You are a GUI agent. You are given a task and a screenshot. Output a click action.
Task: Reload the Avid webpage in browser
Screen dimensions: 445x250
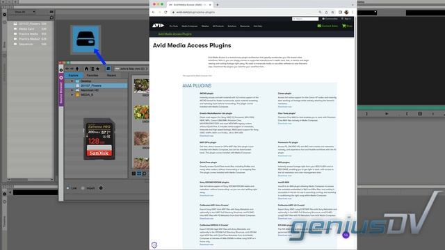tap(165, 12)
